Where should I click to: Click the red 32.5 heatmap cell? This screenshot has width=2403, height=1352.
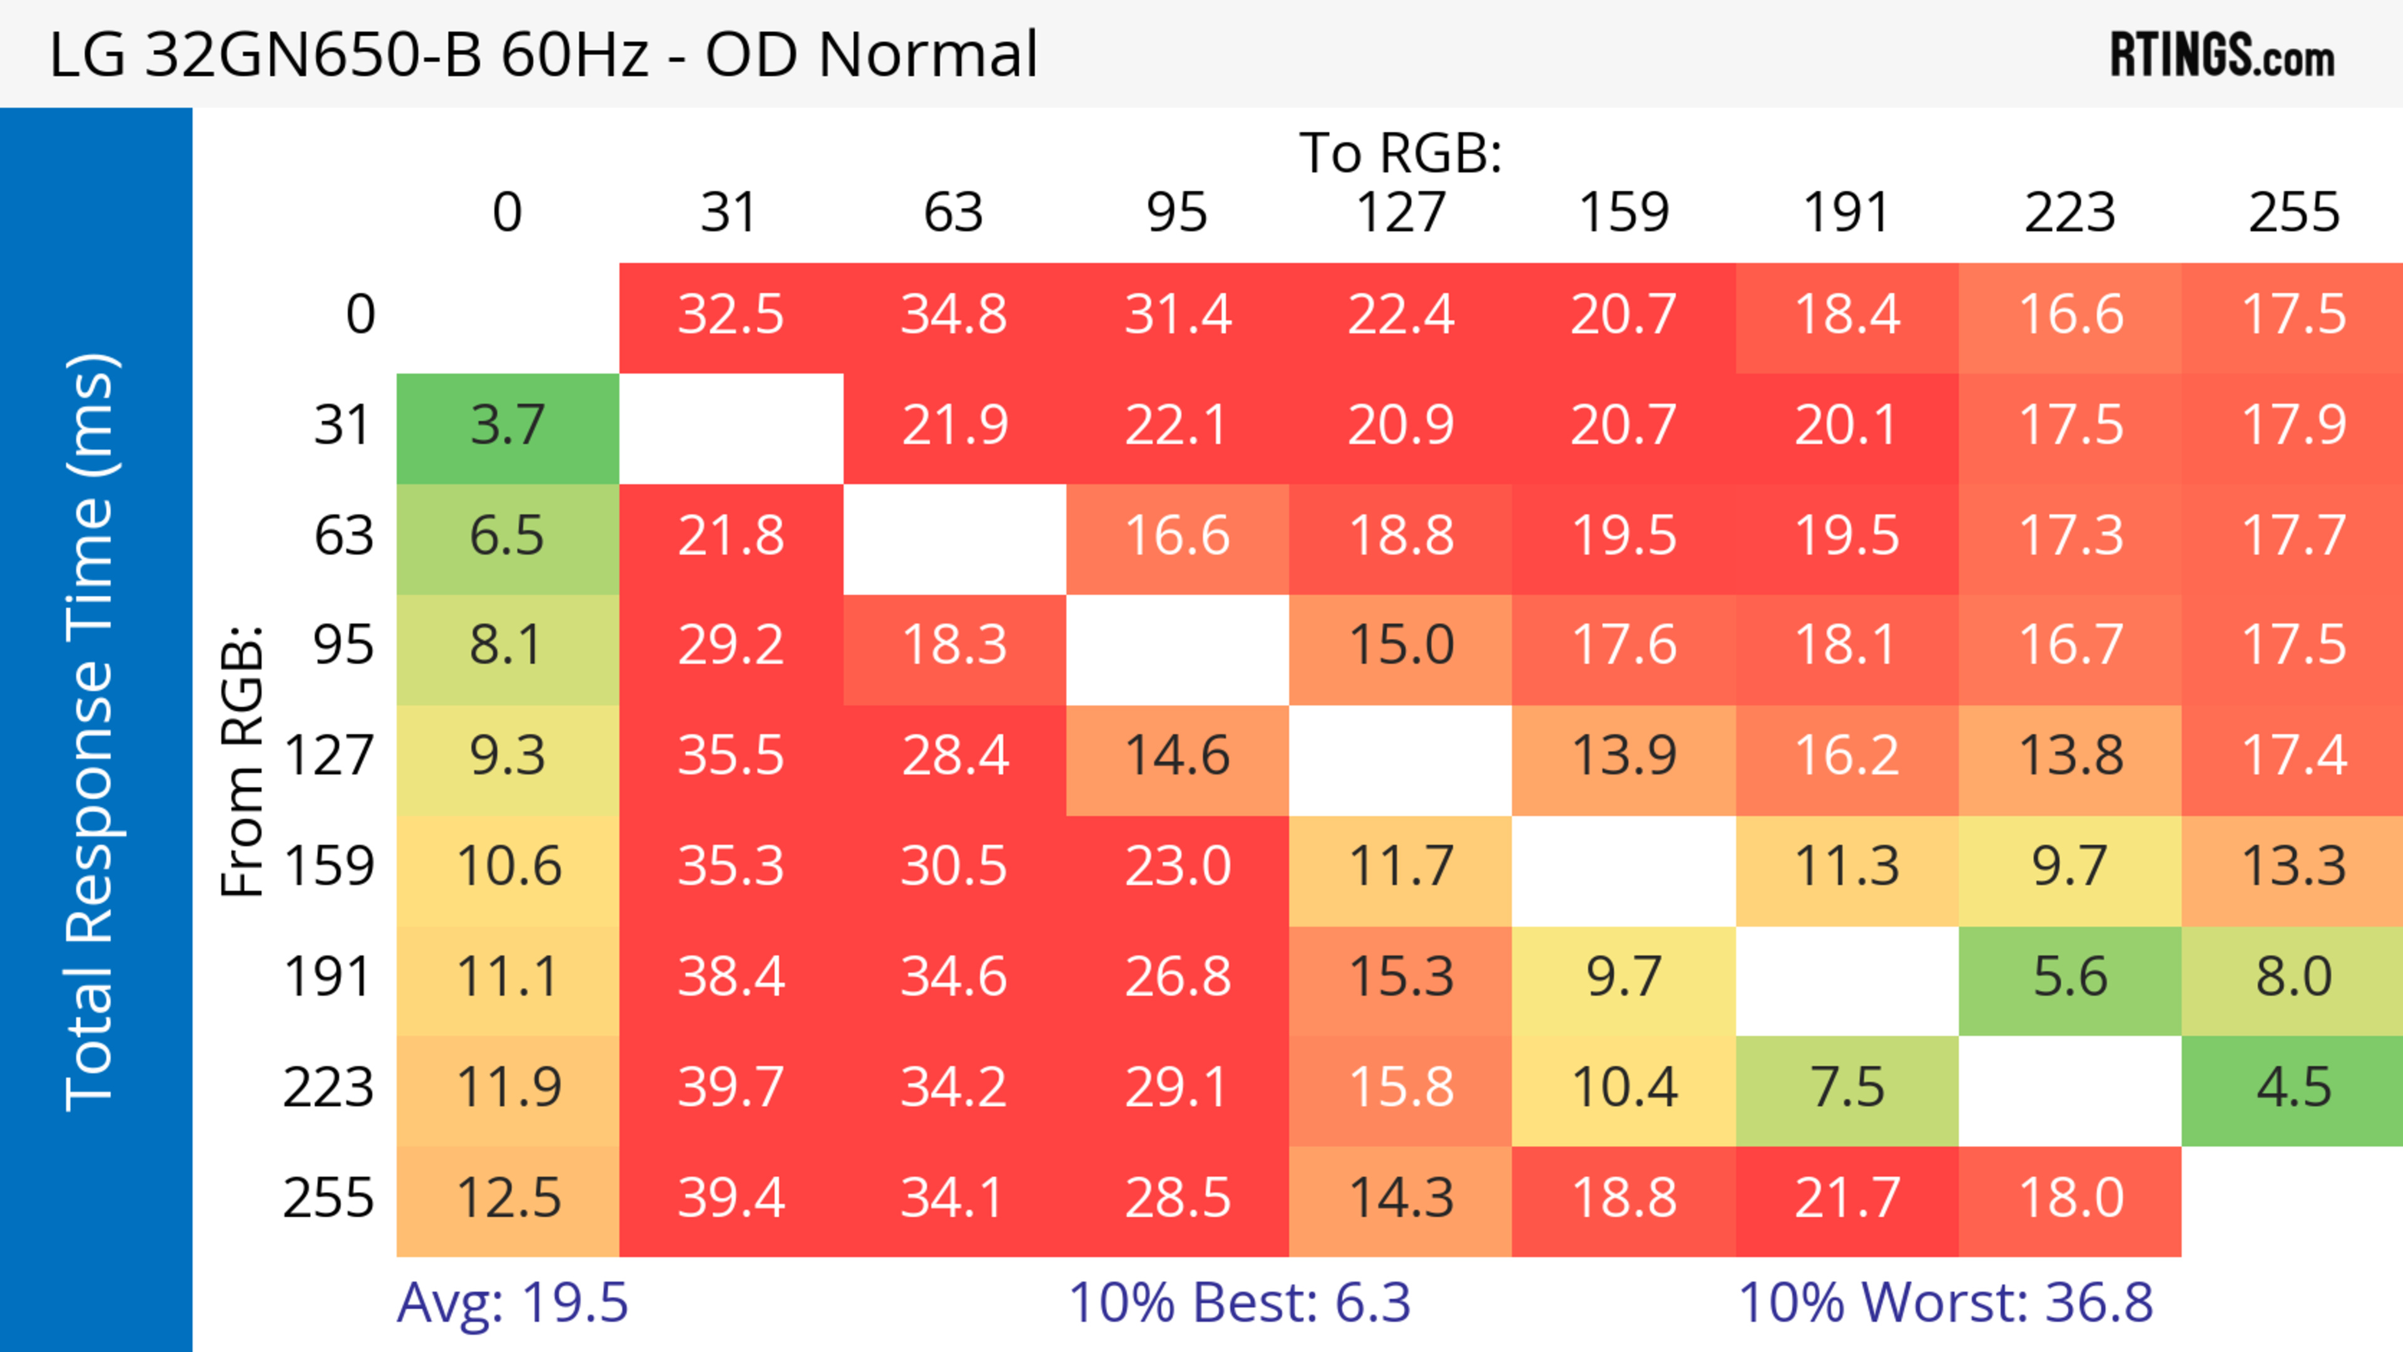[x=730, y=315]
